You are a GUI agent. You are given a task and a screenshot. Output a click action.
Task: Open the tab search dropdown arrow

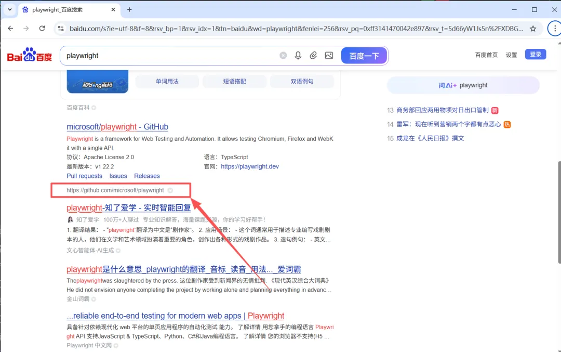pyautogui.click(x=10, y=10)
